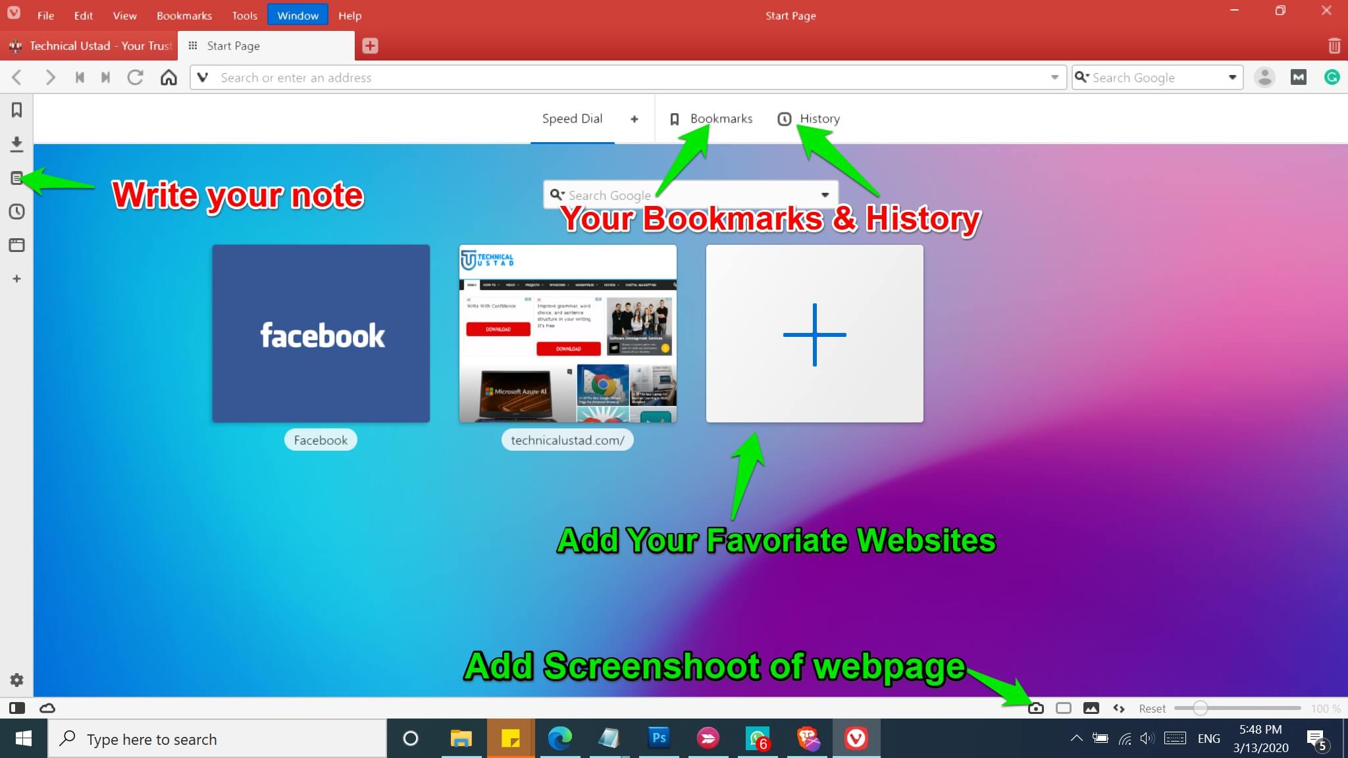Open the Downloads panel icon
Viewport: 1348px width, 758px height.
16,143
